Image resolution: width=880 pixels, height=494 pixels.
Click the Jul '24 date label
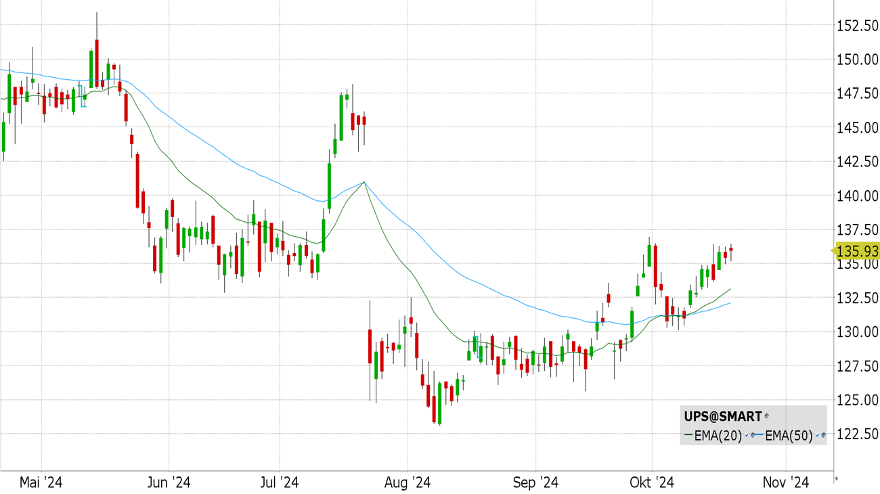(280, 482)
